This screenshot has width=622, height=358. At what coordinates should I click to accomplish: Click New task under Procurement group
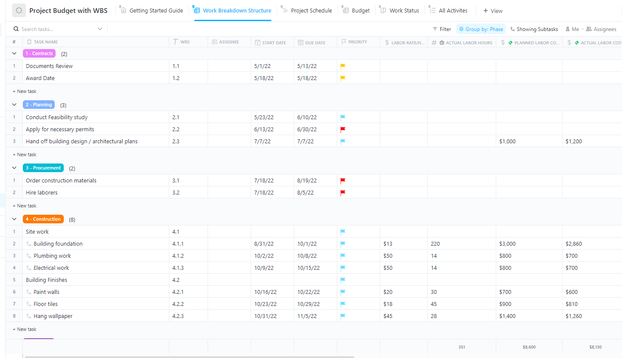(24, 206)
